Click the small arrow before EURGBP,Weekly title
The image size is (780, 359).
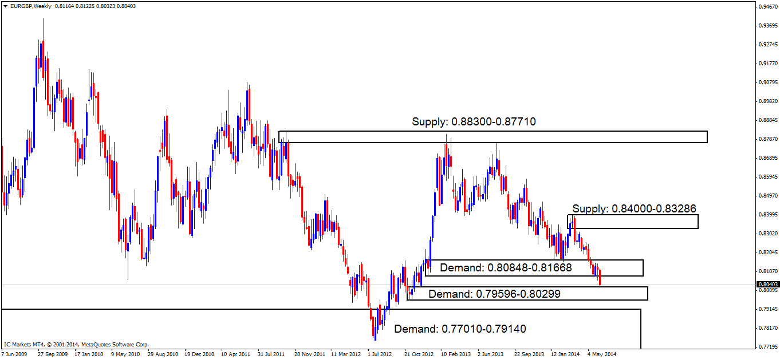(5, 6)
